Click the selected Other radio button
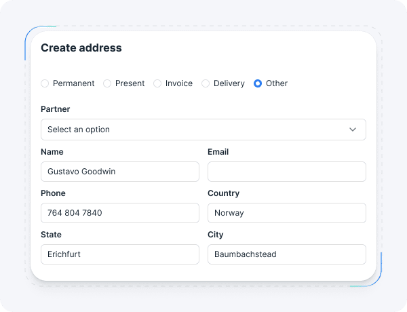This screenshot has height=312, width=407. tap(258, 83)
